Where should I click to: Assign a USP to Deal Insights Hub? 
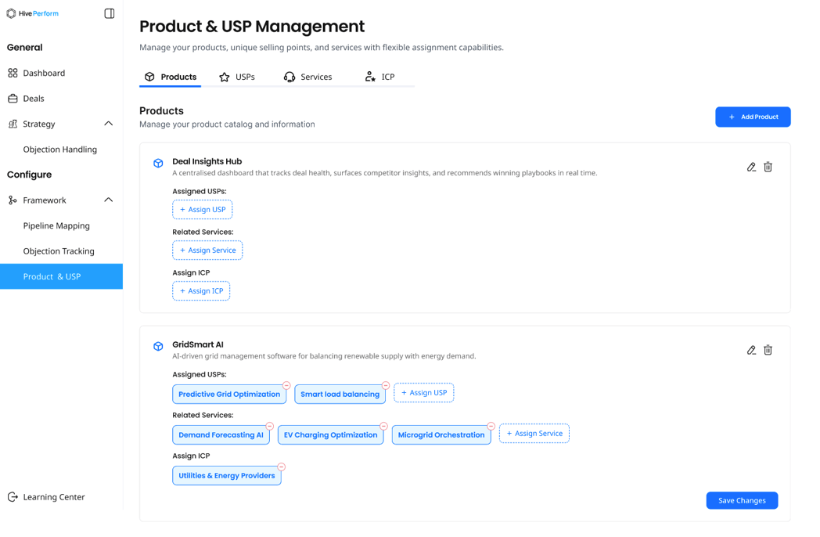coord(203,210)
